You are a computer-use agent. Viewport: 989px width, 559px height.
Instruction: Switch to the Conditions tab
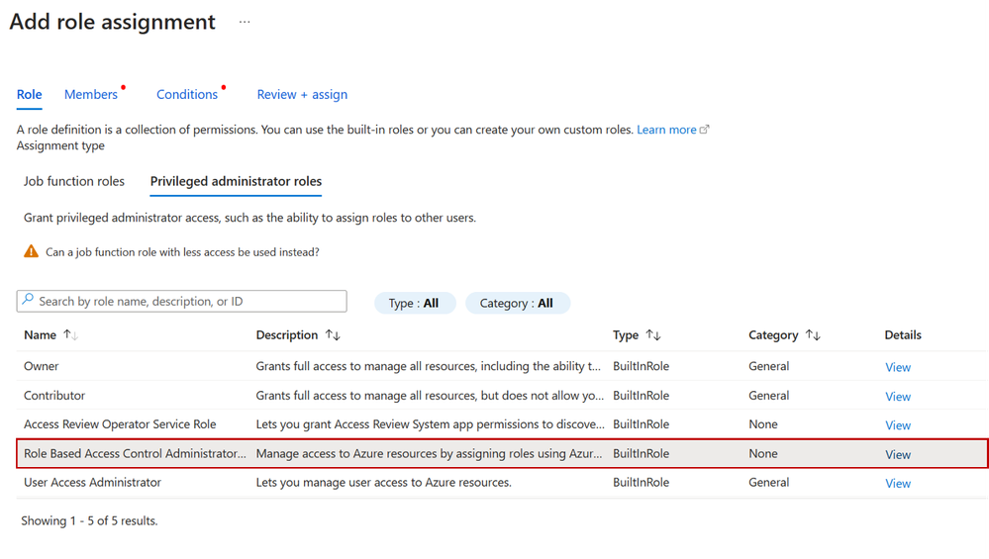pos(187,95)
